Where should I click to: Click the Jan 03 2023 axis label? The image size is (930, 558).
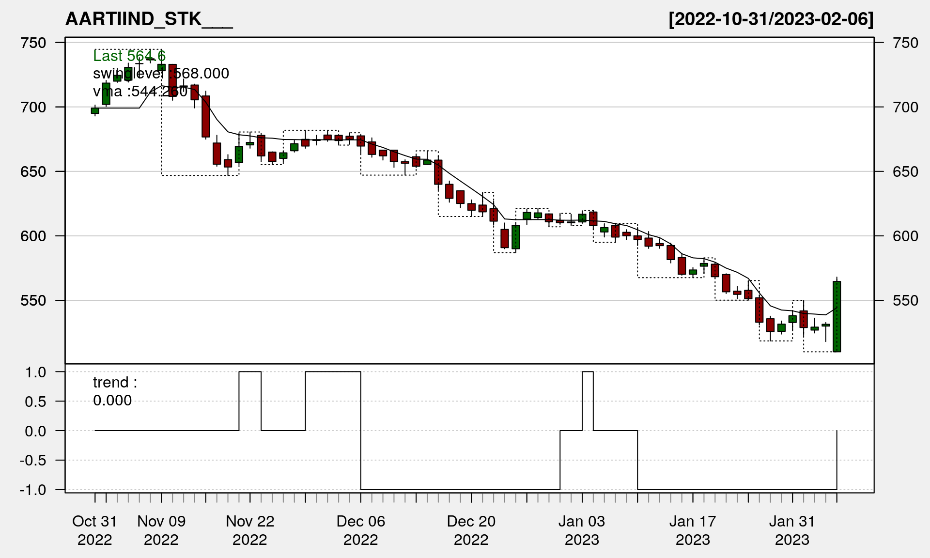[x=582, y=530]
